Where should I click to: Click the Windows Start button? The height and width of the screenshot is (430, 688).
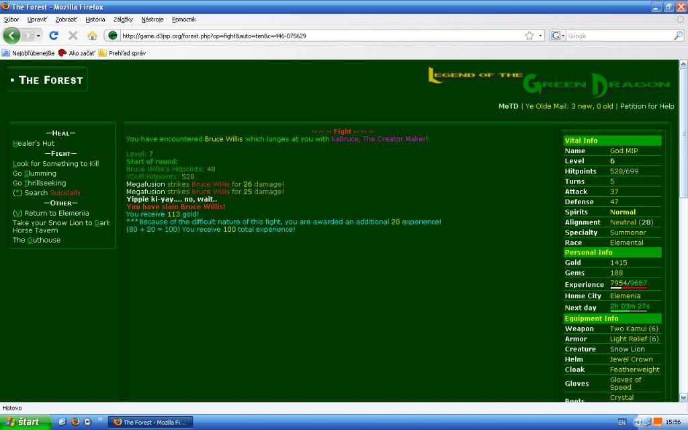pos(24,422)
